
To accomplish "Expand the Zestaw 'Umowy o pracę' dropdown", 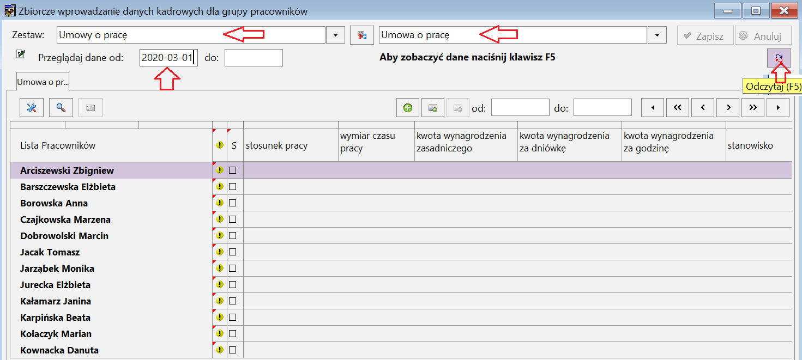I will click(336, 35).
